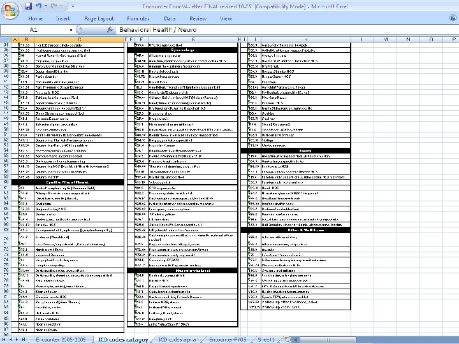Select row 60 header

point(6,182)
